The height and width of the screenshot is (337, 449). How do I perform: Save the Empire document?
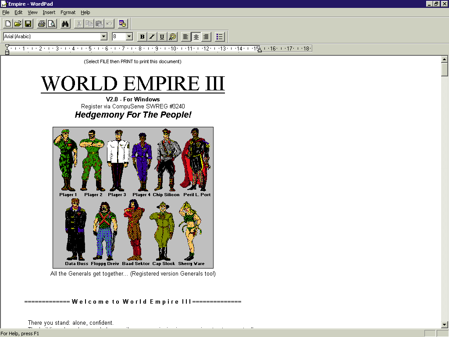(x=28, y=24)
